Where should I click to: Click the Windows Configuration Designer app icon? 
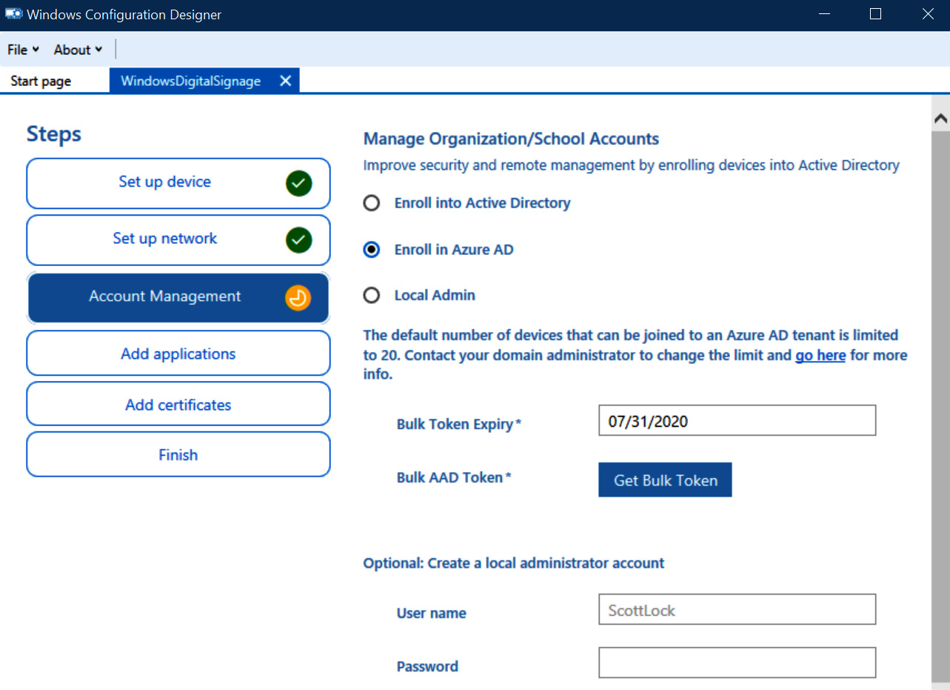pos(13,14)
